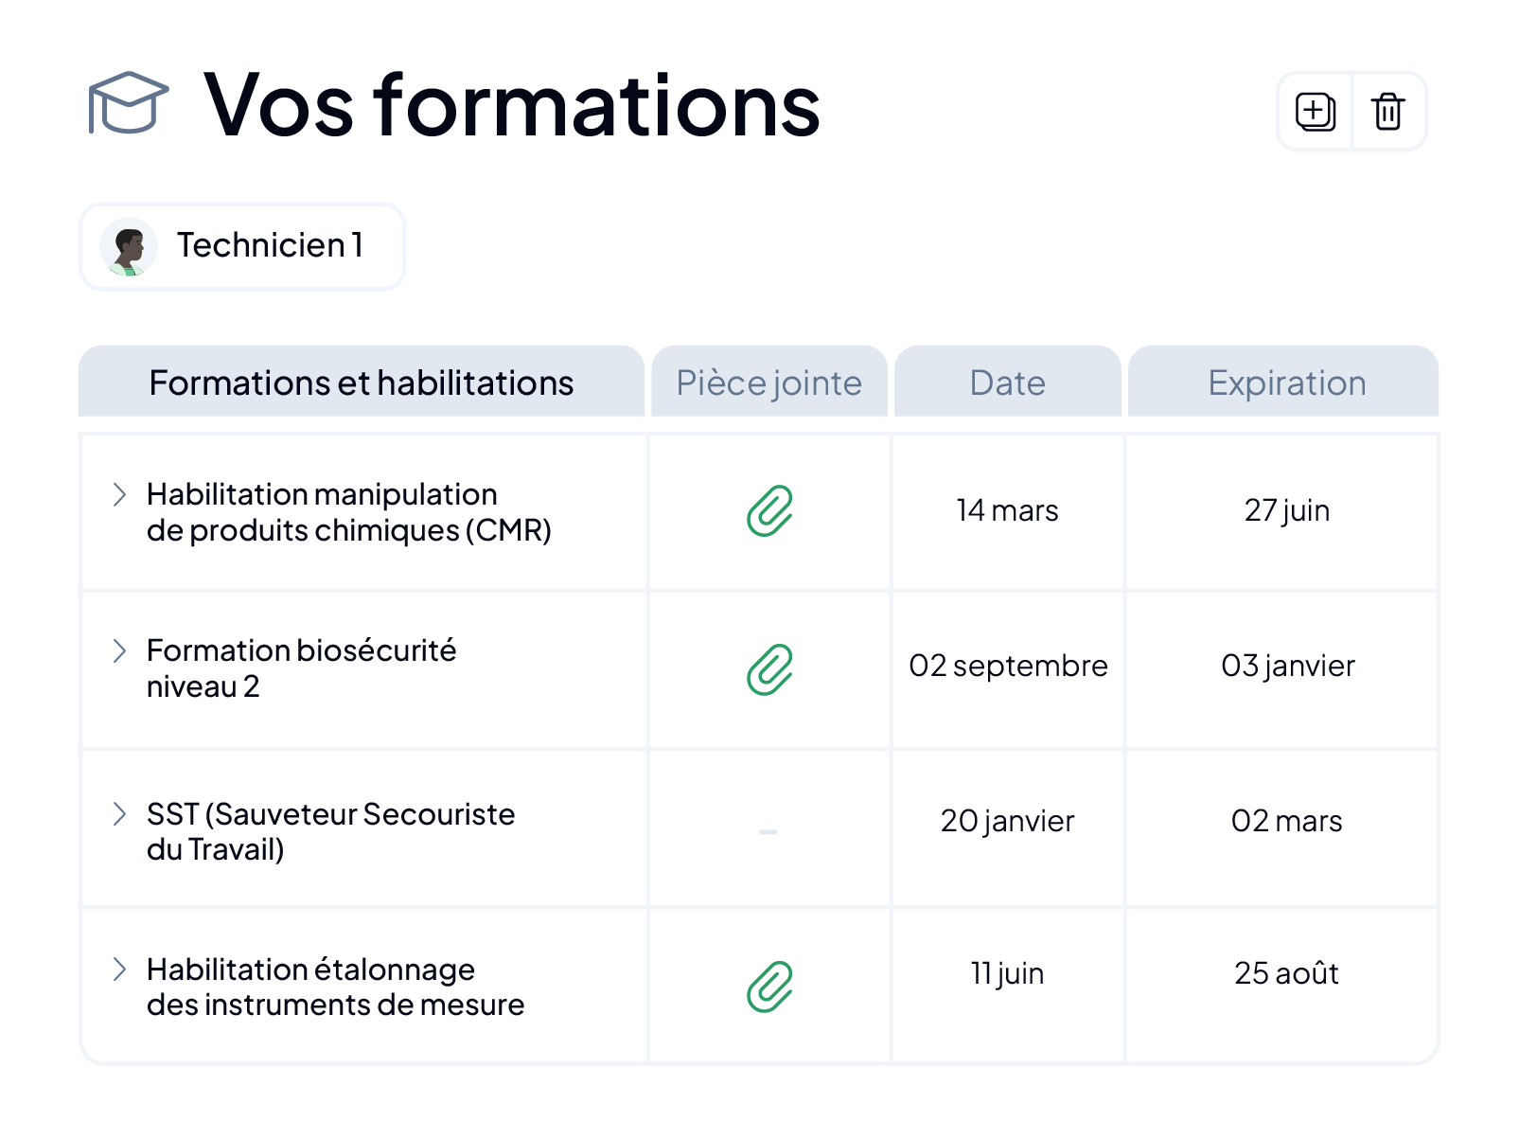Viewport: 1519px width, 1121px height.
Task: Open attachment for Habilitation étalonnage row
Action: click(769, 988)
